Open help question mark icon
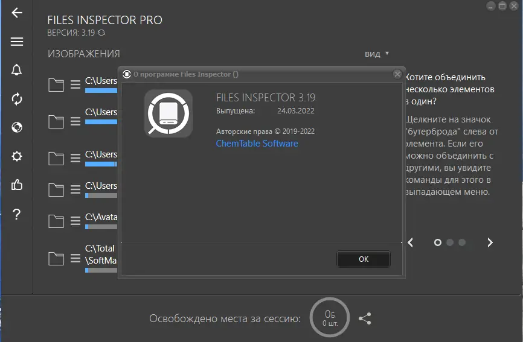 (x=17, y=214)
